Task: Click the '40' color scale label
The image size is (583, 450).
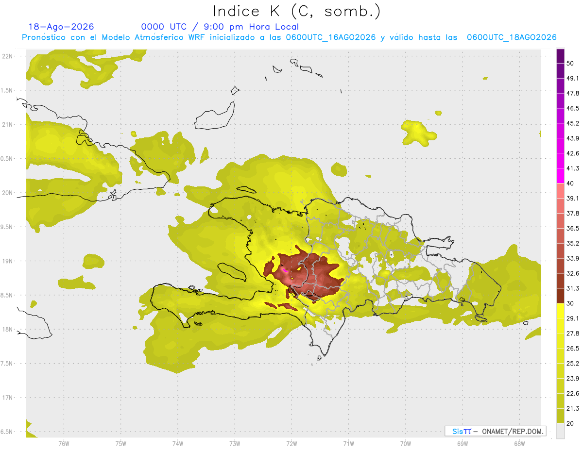Action: (570, 183)
